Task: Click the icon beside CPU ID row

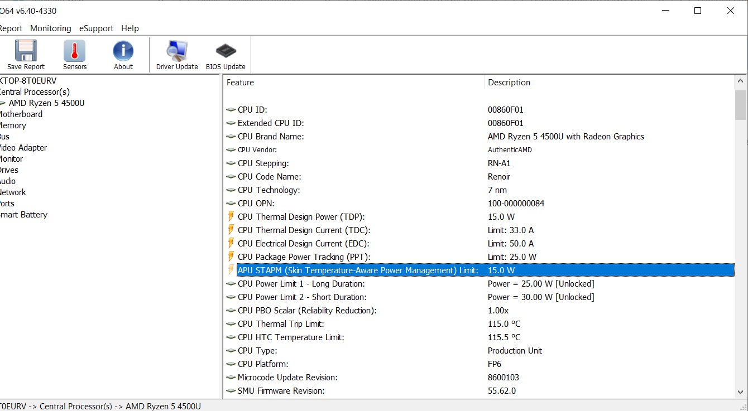Action: (231, 110)
